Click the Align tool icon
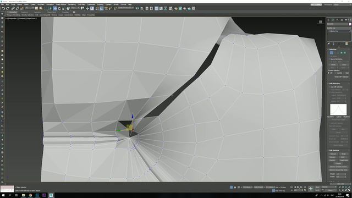The image size is (352, 198). coord(142,8)
